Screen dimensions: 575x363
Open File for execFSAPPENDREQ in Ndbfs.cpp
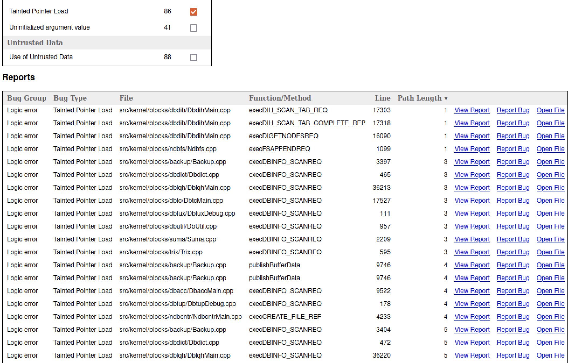[550, 149]
